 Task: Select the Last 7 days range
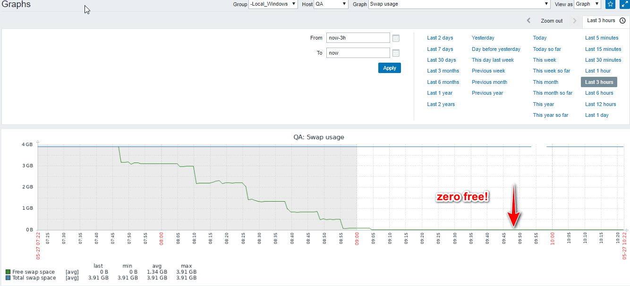click(x=440, y=49)
